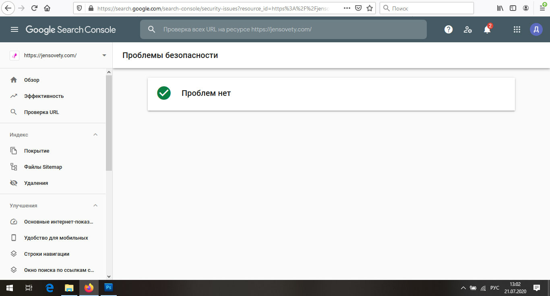Collapse the Индекс section

pyautogui.click(x=95, y=135)
